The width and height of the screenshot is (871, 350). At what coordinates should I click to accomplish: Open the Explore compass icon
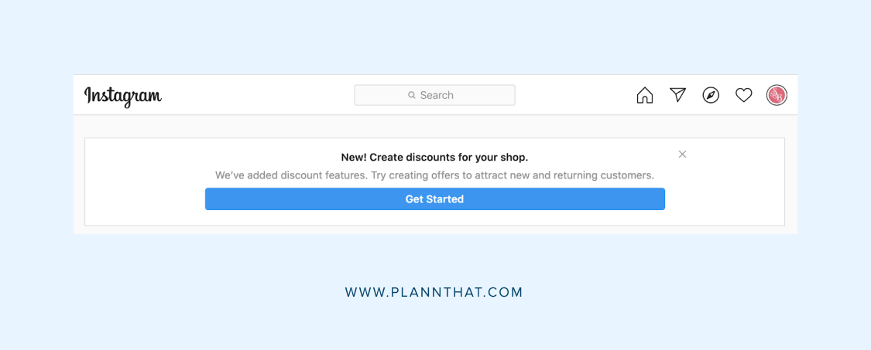click(x=711, y=95)
